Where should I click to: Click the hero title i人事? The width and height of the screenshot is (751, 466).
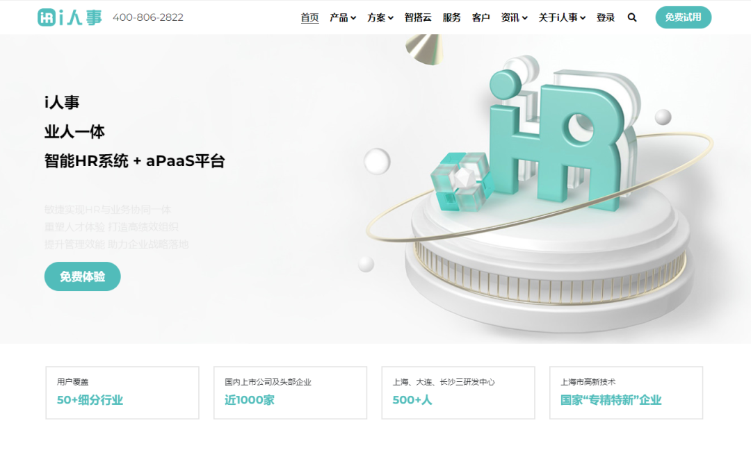pyautogui.click(x=62, y=102)
